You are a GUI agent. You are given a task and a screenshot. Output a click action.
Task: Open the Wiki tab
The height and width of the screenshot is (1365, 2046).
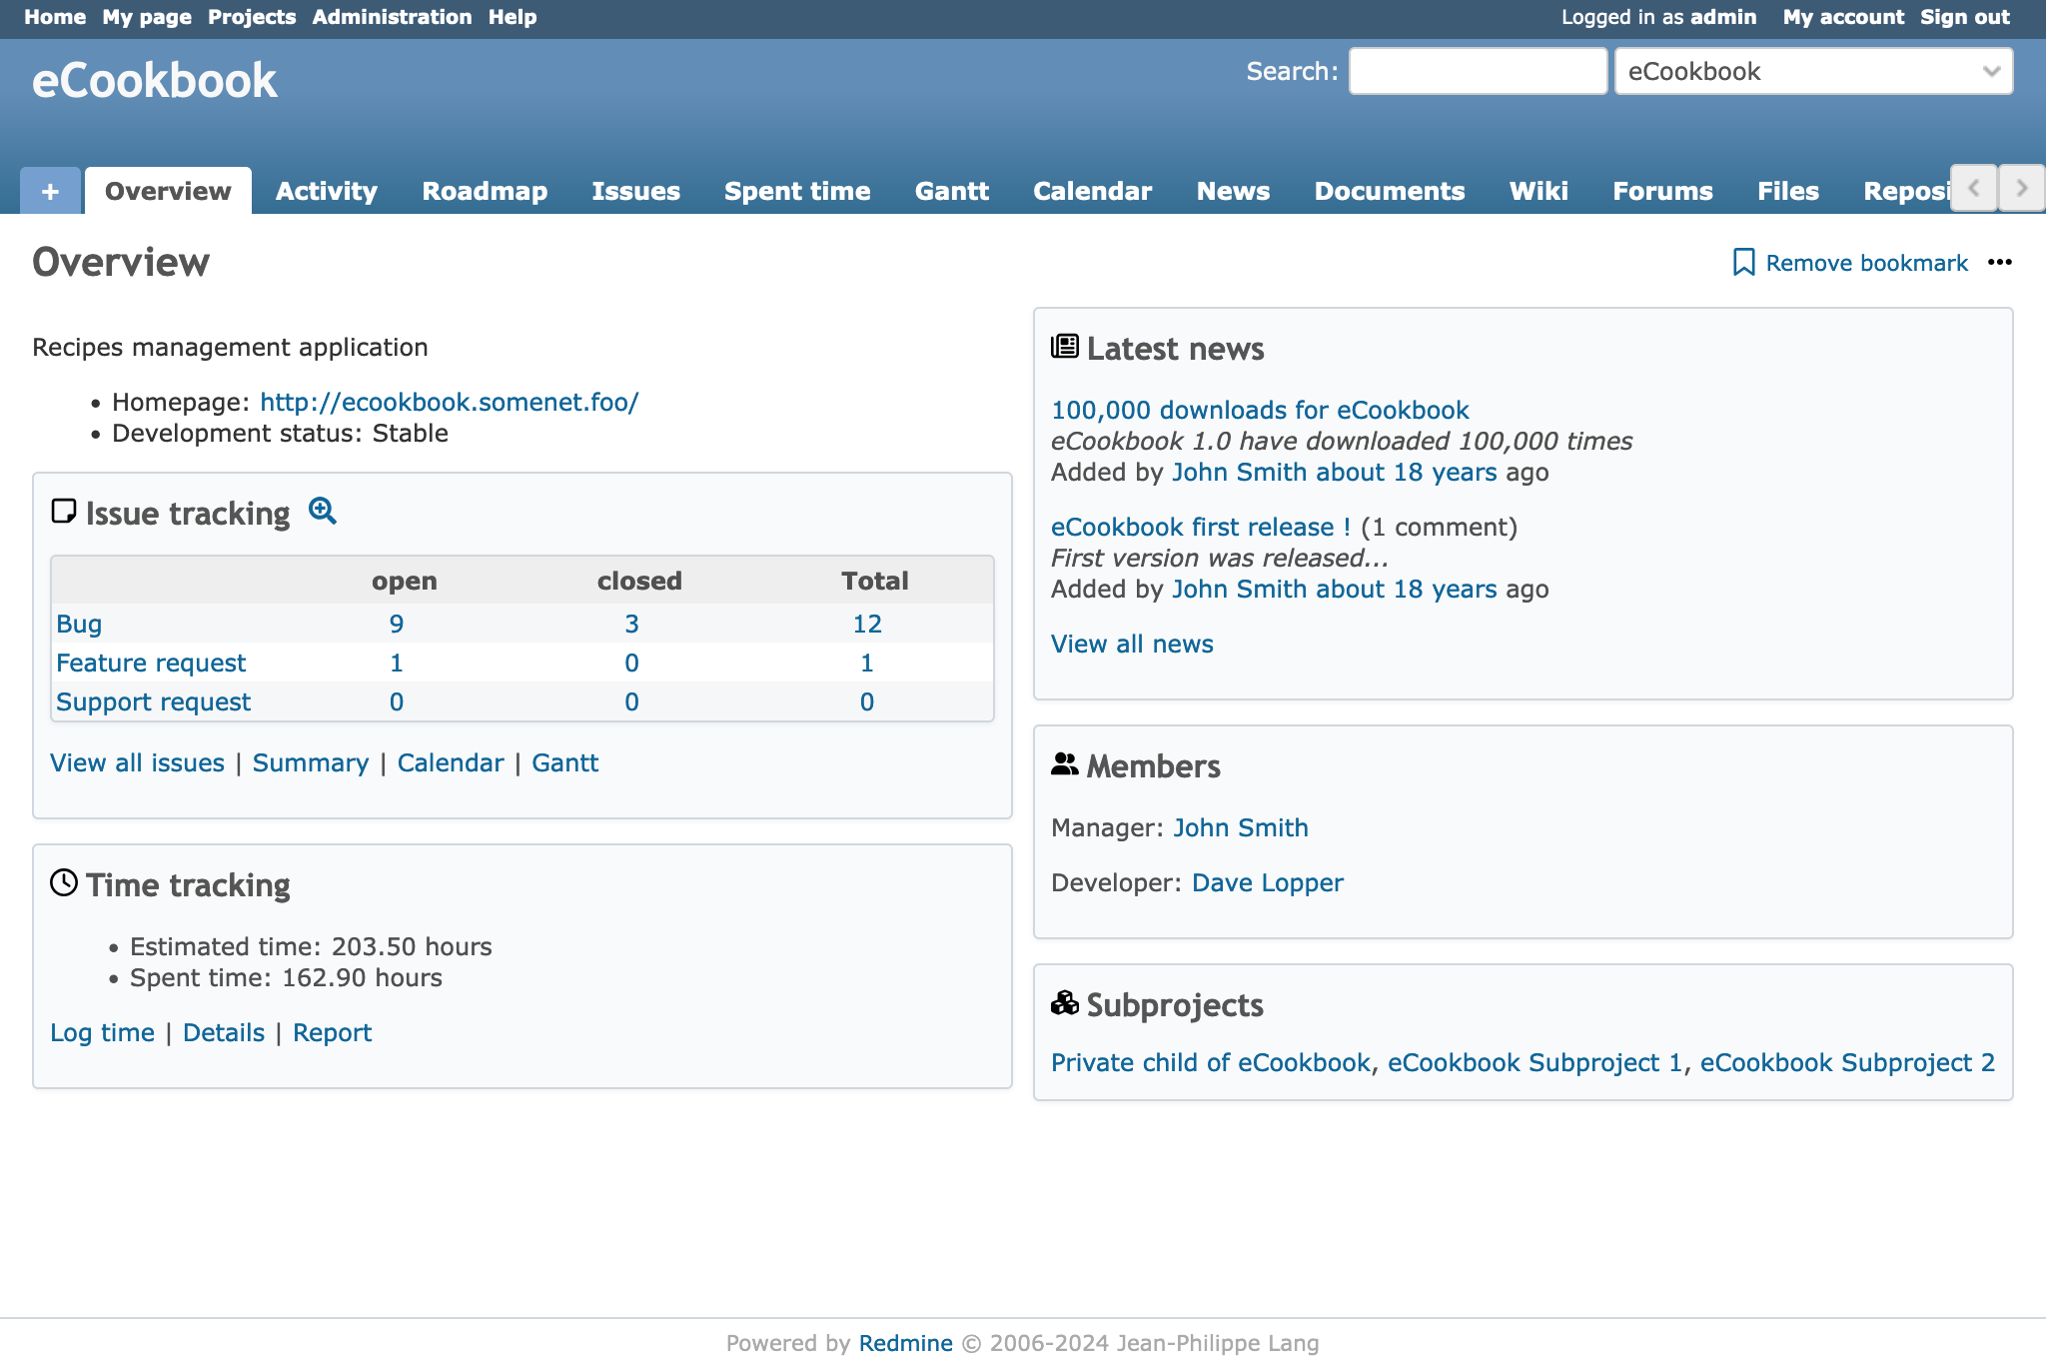[x=1538, y=191]
